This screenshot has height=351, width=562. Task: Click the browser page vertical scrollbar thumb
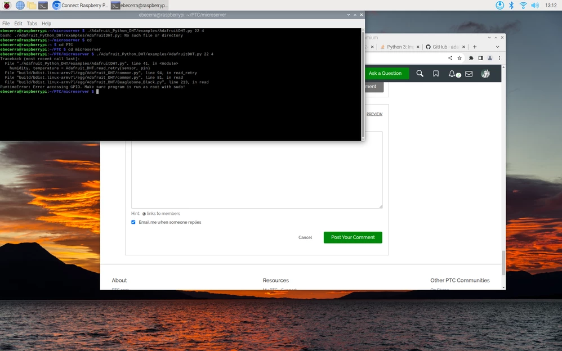tap(503, 263)
